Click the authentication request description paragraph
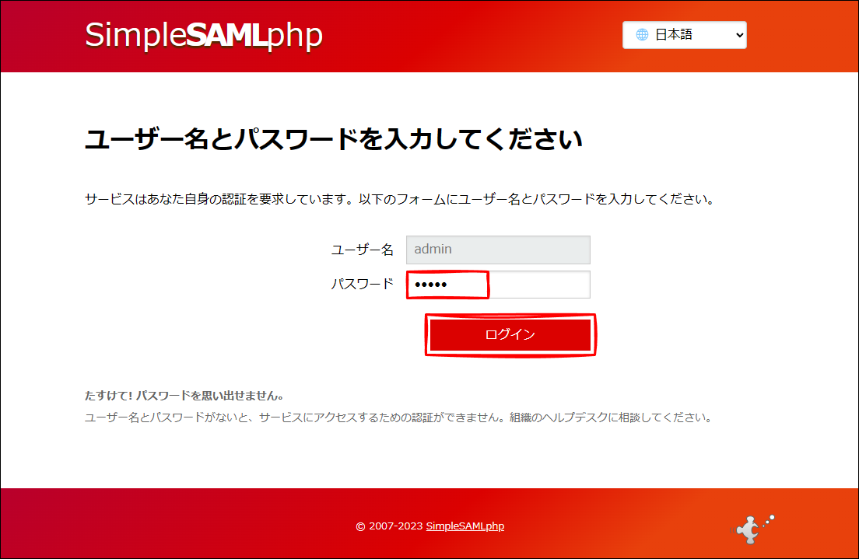Viewport: 859px width, 559px height. [399, 199]
